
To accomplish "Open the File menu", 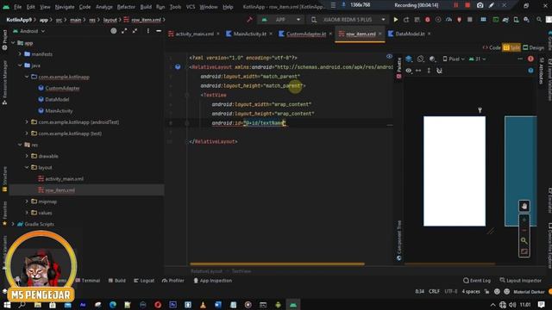I will 17,7.
